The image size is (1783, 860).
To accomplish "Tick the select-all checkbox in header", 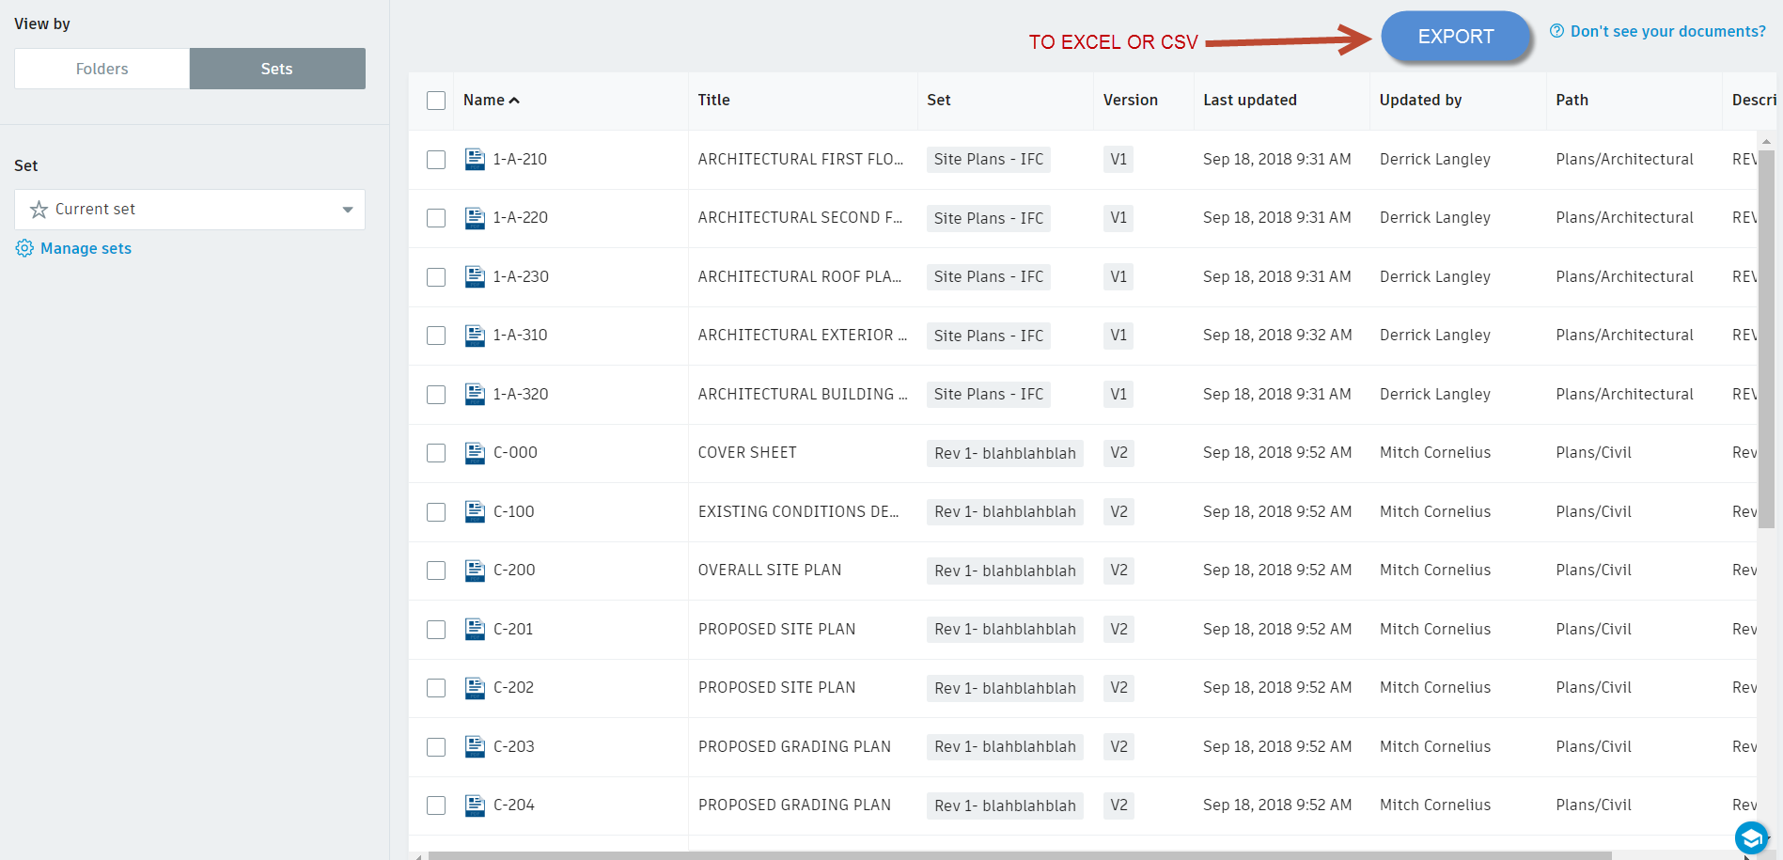I will coord(436,101).
